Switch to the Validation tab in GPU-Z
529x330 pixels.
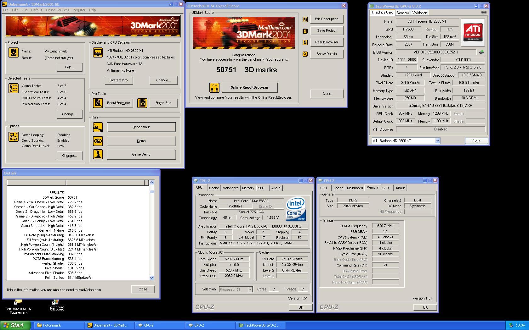(419, 13)
